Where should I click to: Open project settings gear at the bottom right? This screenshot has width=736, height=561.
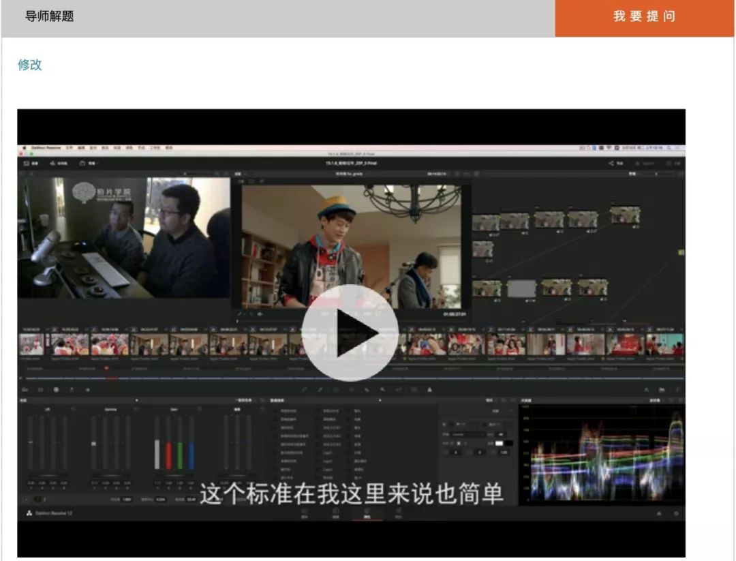[676, 513]
